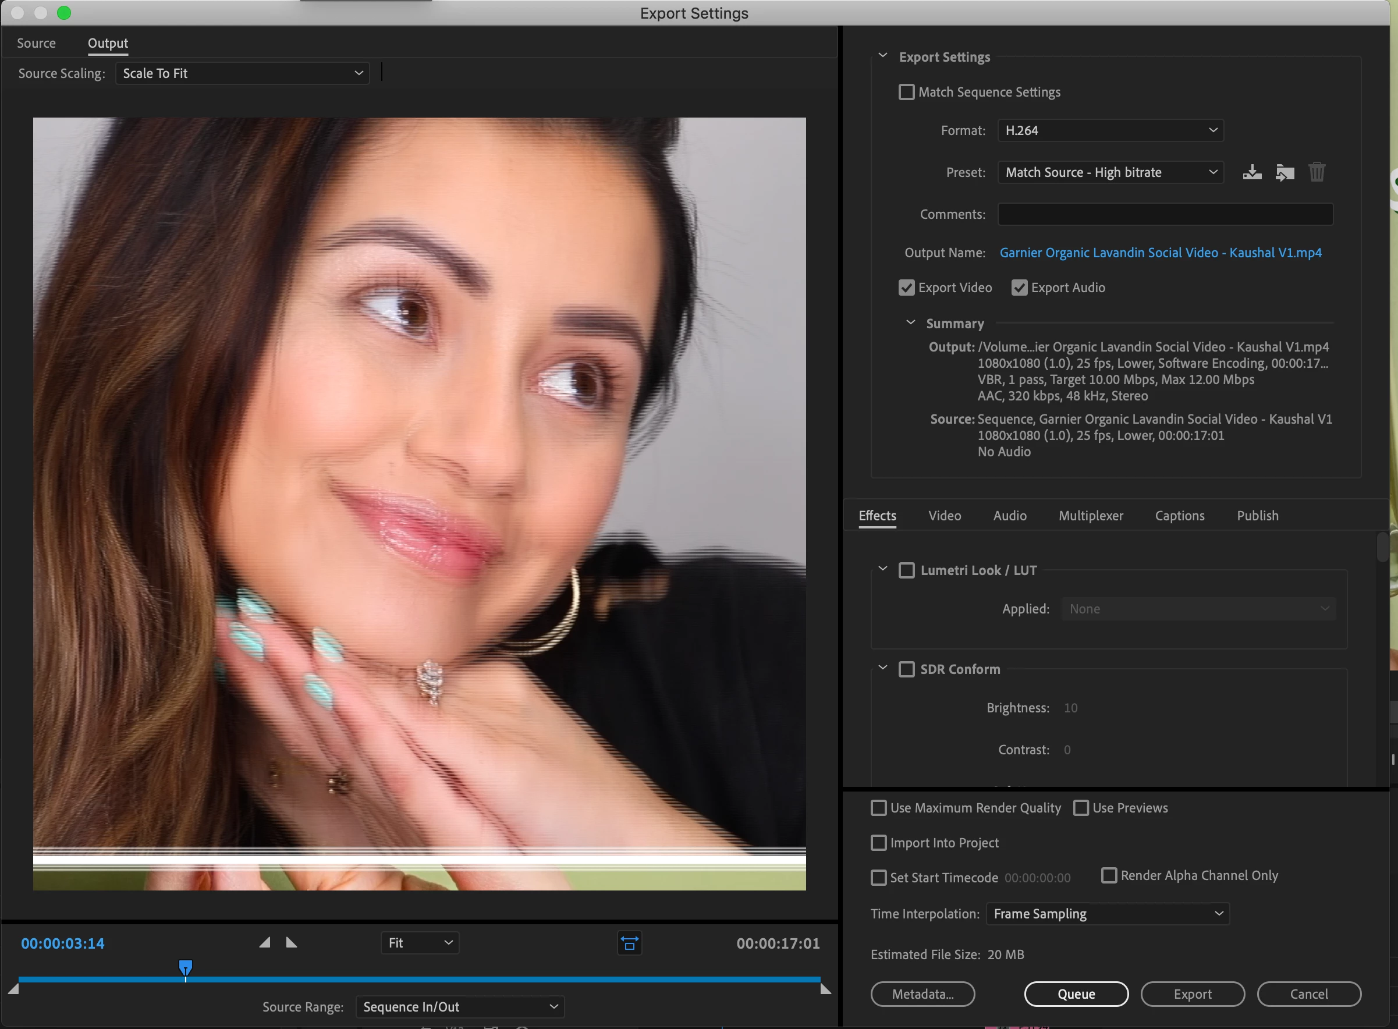Switch to the Source tab

click(36, 43)
